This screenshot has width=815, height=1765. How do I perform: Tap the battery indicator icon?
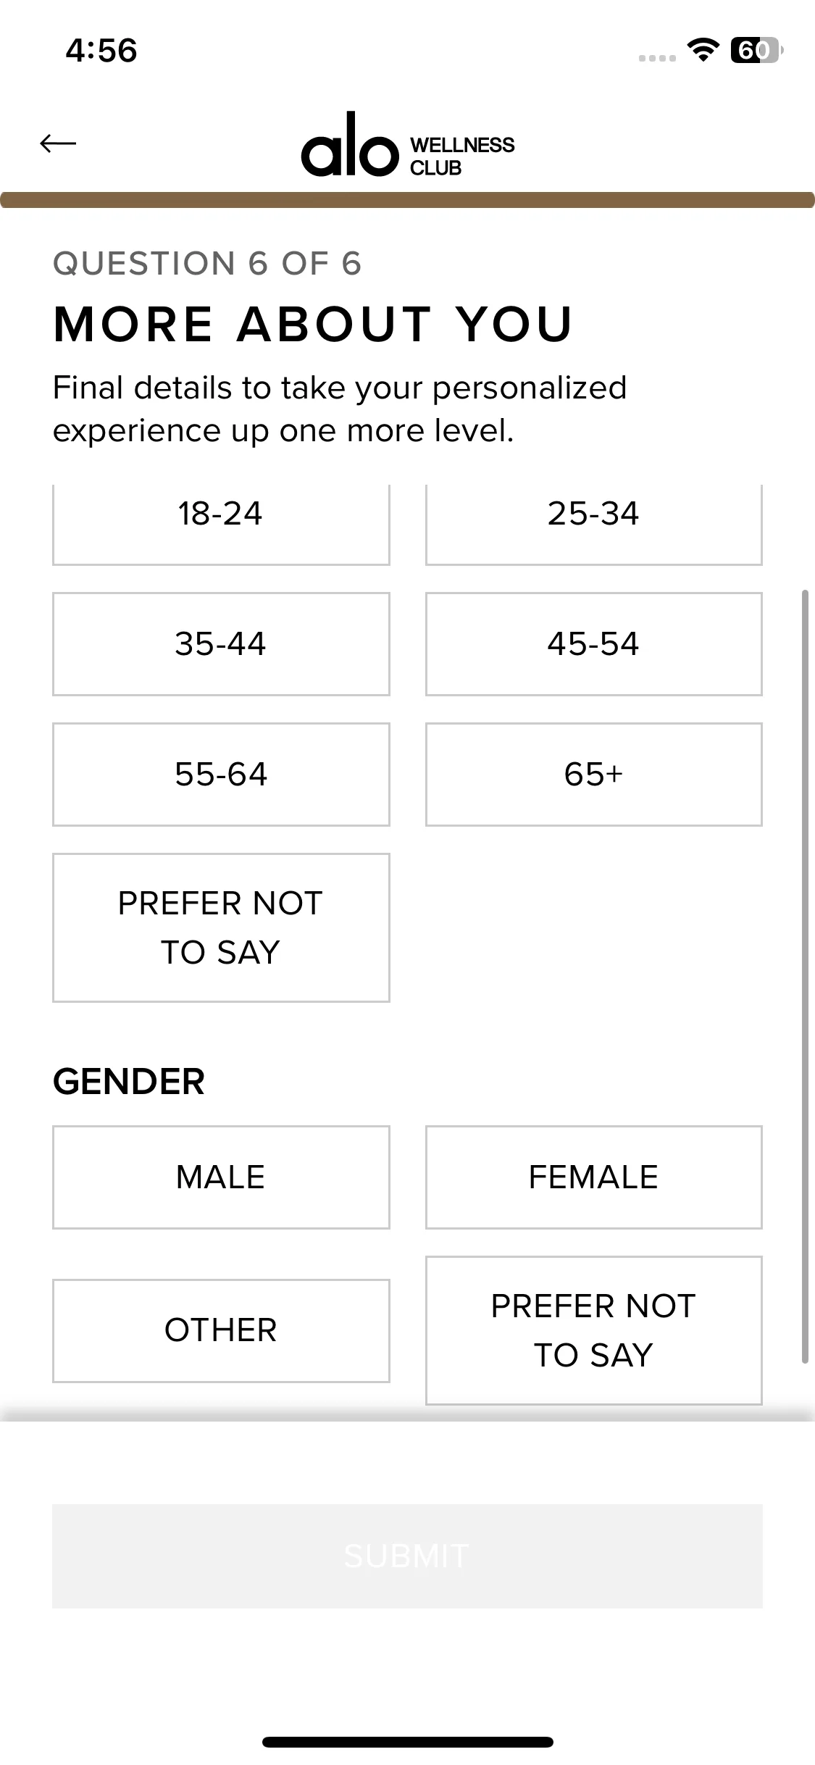pyautogui.click(x=756, y=50)
